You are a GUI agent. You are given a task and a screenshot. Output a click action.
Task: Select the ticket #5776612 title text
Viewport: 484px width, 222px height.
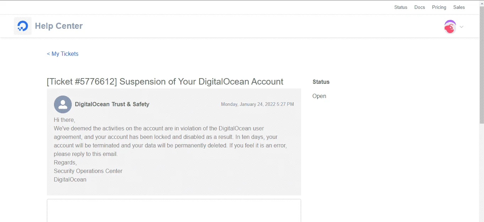165,81
